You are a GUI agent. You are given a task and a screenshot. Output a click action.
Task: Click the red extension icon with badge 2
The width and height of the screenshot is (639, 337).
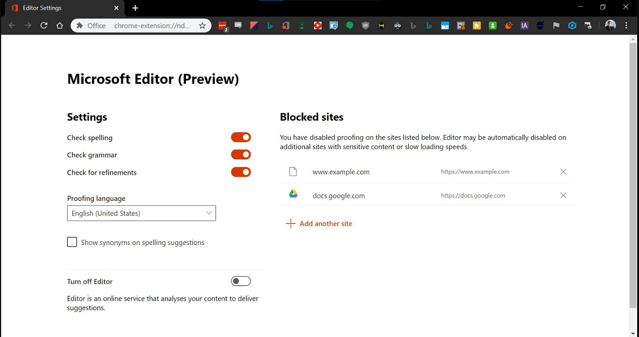[x=222, y=26]
